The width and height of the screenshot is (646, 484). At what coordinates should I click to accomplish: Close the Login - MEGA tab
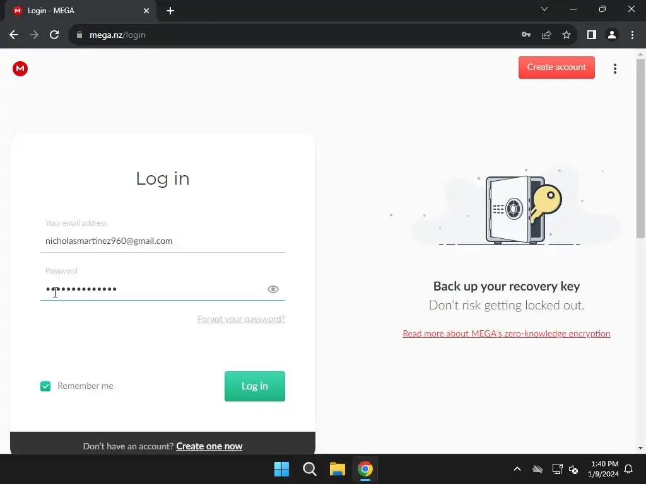pyautogui.click(x=146, y=11)
